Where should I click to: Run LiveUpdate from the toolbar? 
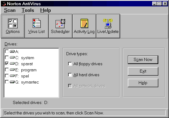coord(108,26)
